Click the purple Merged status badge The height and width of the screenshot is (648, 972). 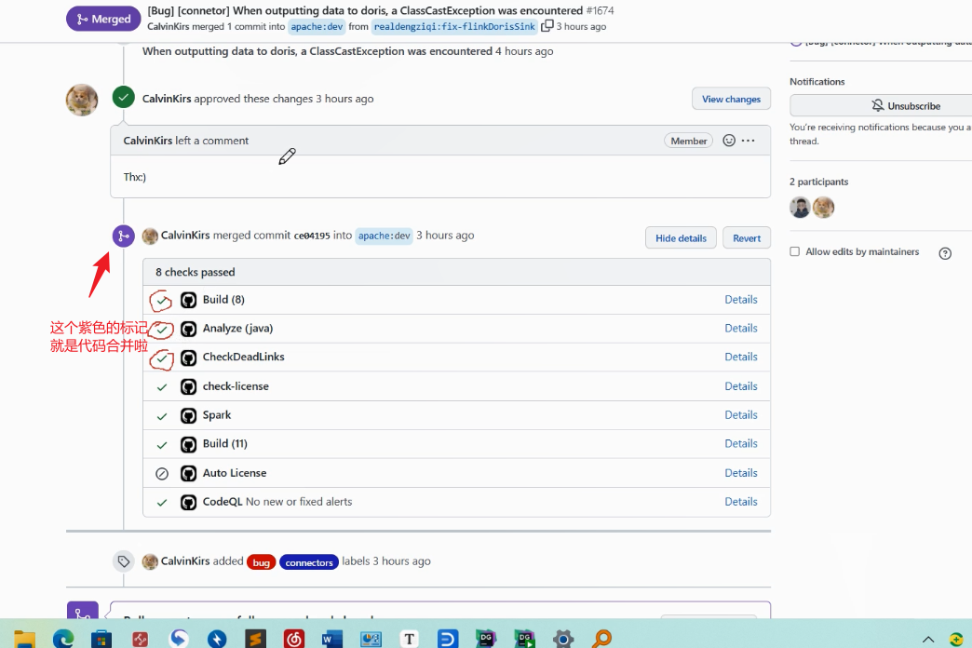pos(103,19)
